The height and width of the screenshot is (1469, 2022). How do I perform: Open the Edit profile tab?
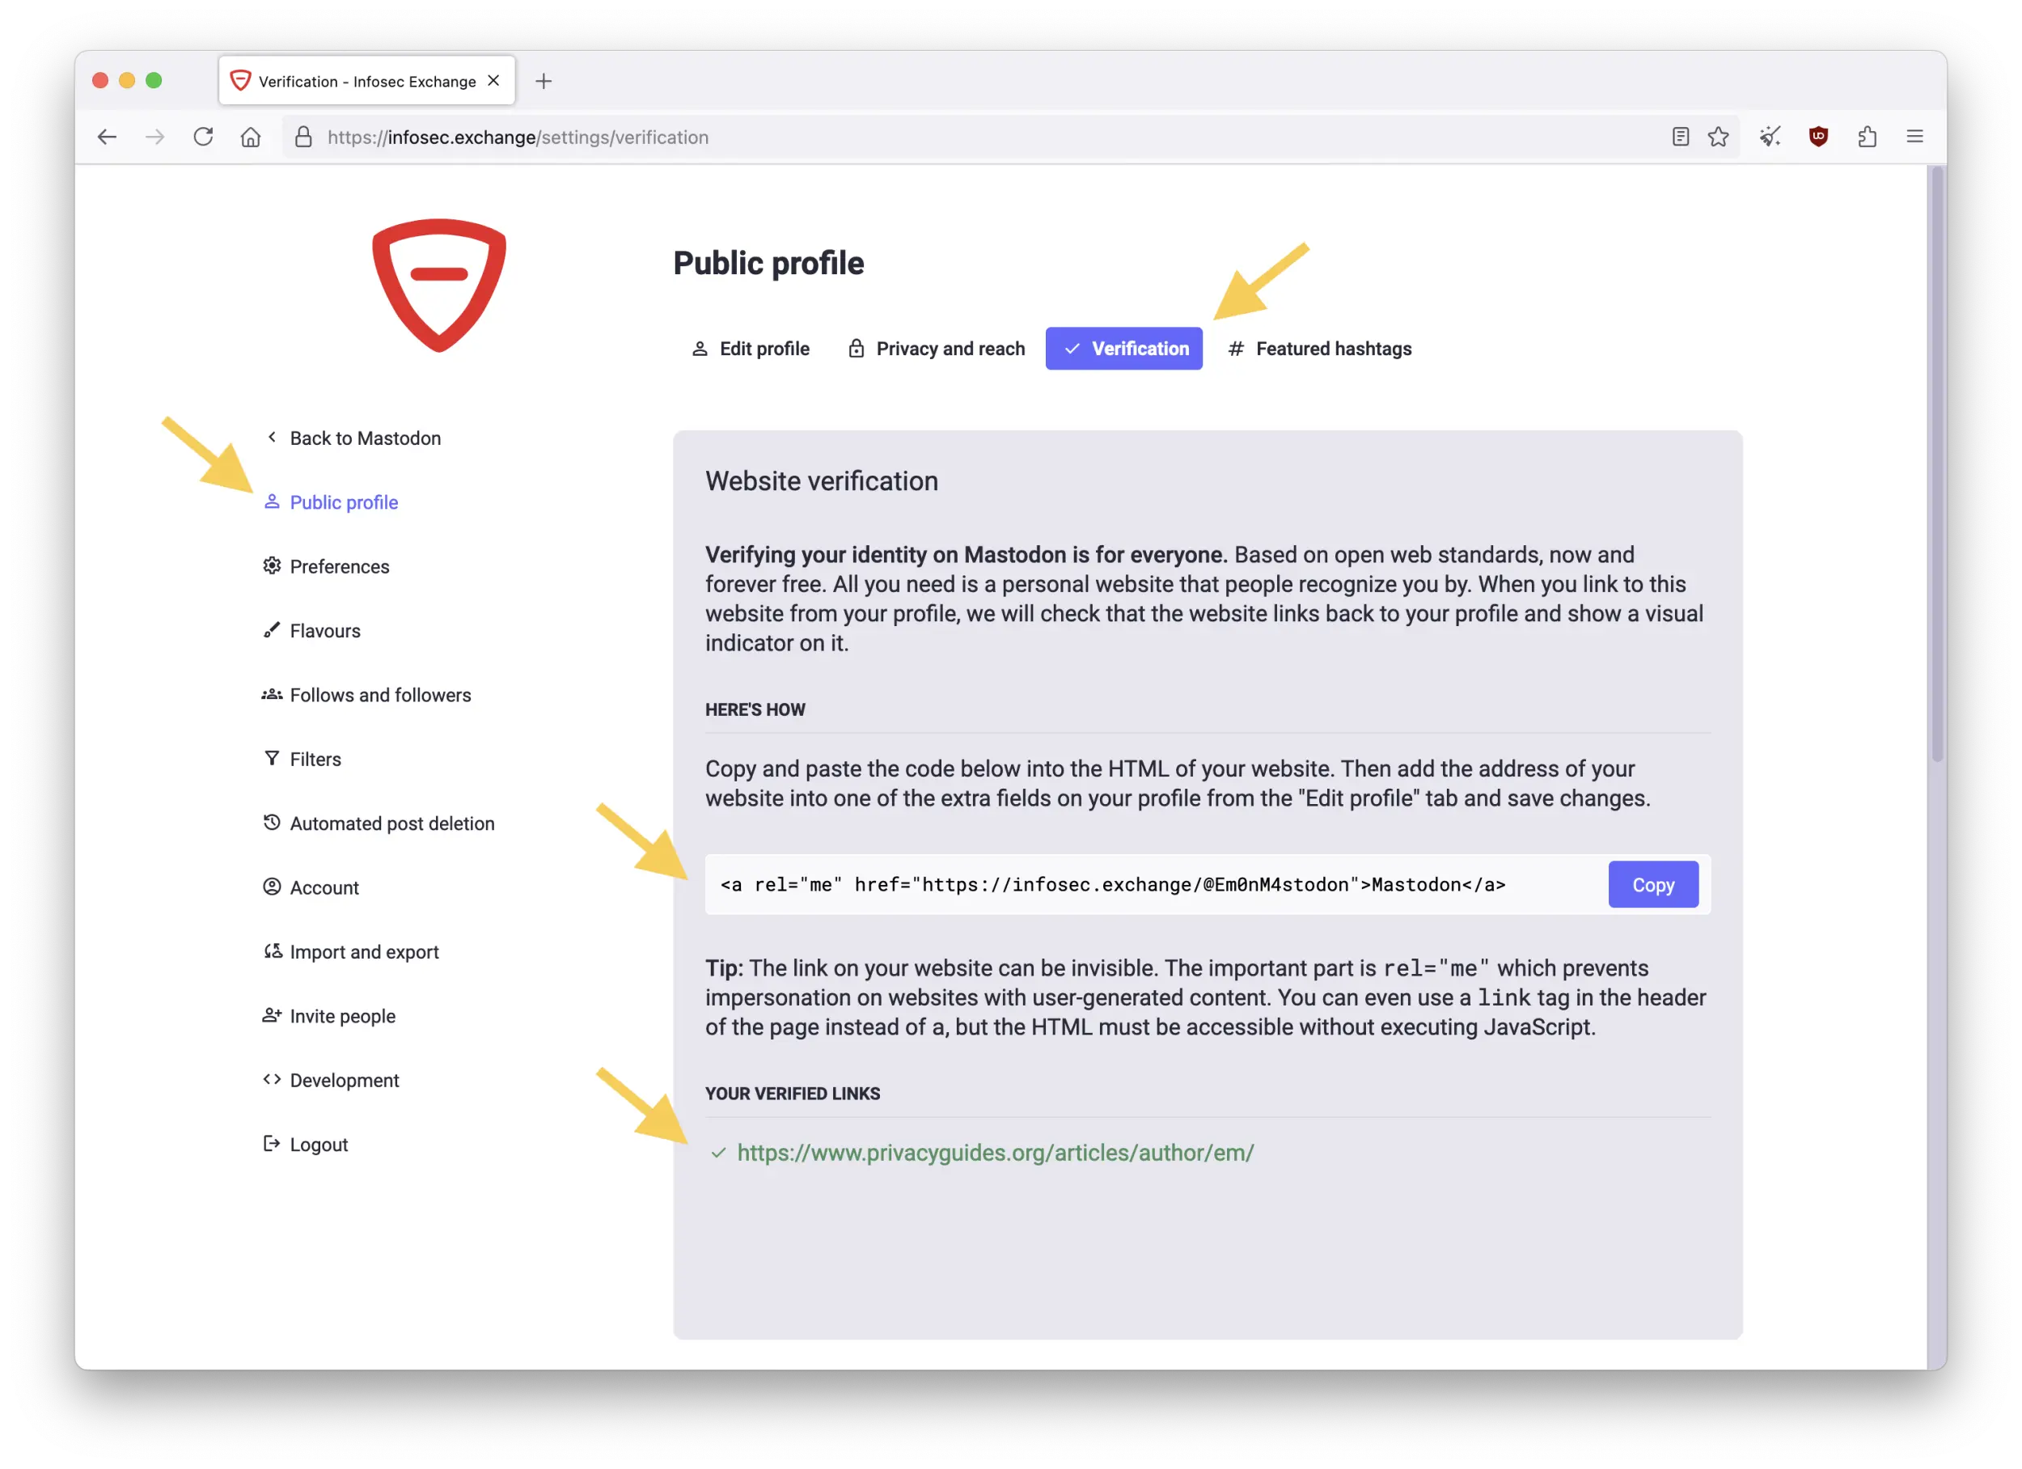click(x=764, y=349)
